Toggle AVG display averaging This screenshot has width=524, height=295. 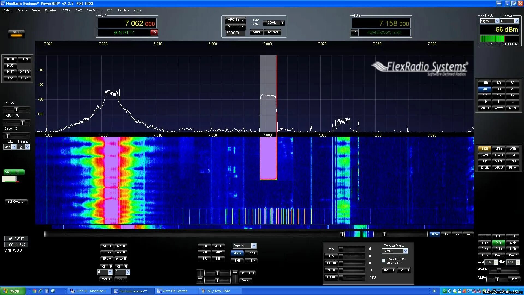coord(237,253)
